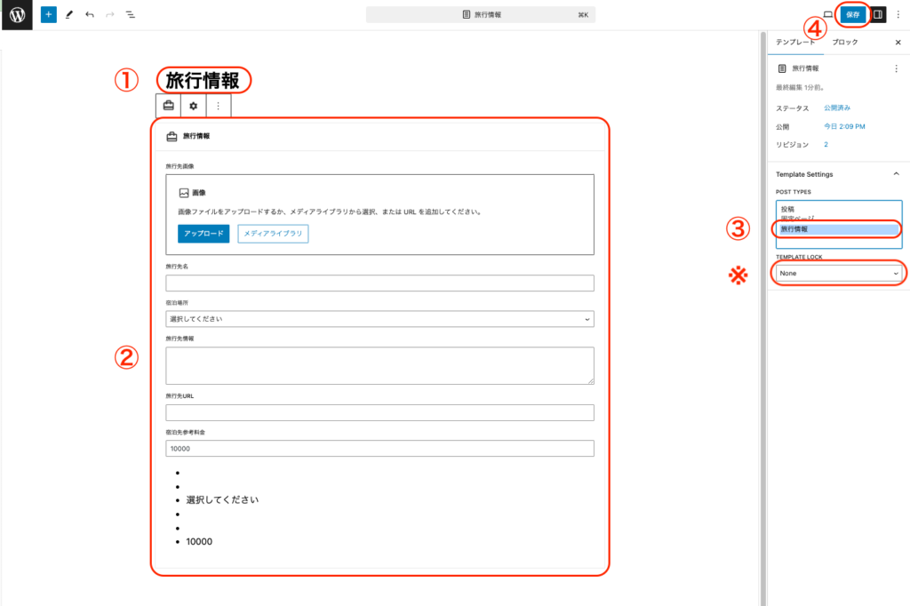This screenshot has height=606, width=910.
Task: Click the blue アップロード button
Action: click(x=204, y=234)
